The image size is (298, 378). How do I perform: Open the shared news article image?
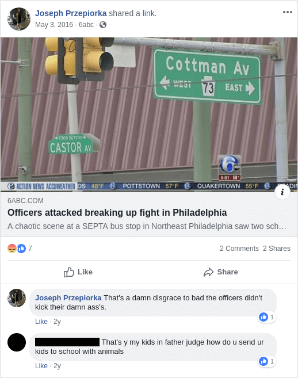pos(149,114)
